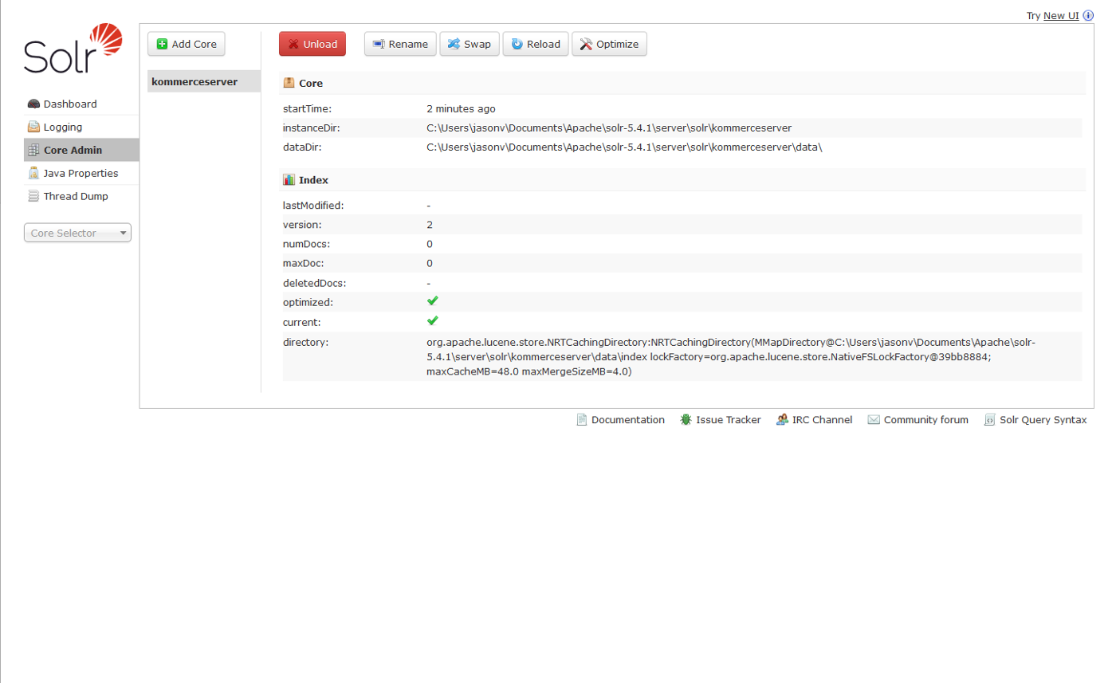Viewport: 1116px width, 683px height.
Task: Click the Rename textfield icon
Action: pyautogui.click(x=379, y=45)
